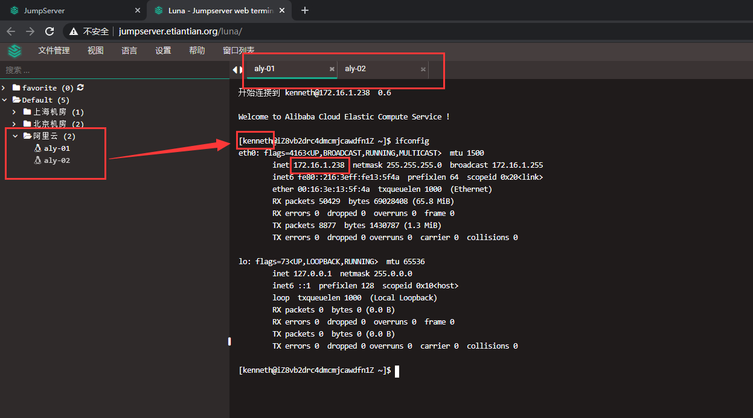Click the RX packets 50429 line
The image size is (753, 418).
[x=363, y=201]
